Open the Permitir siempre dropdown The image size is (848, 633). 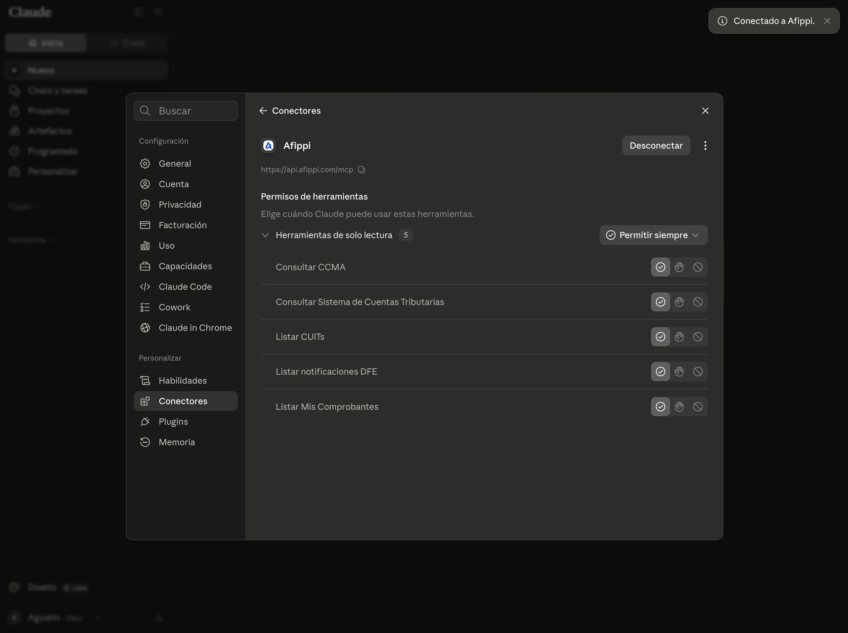coord(653,235)
